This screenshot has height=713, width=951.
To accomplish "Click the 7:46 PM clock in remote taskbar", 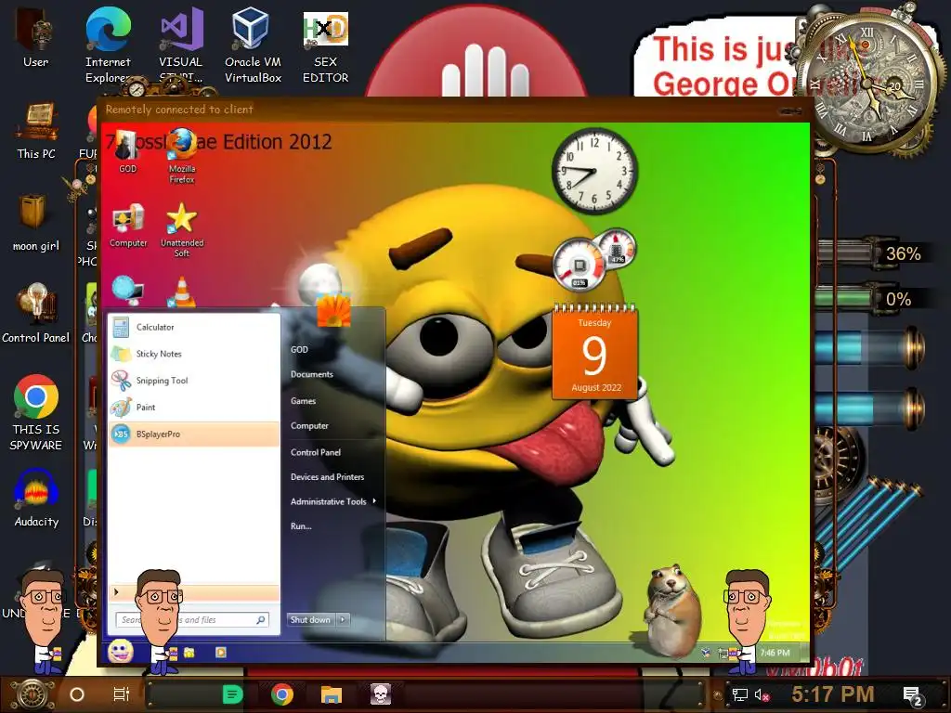I will coord(775,653).
